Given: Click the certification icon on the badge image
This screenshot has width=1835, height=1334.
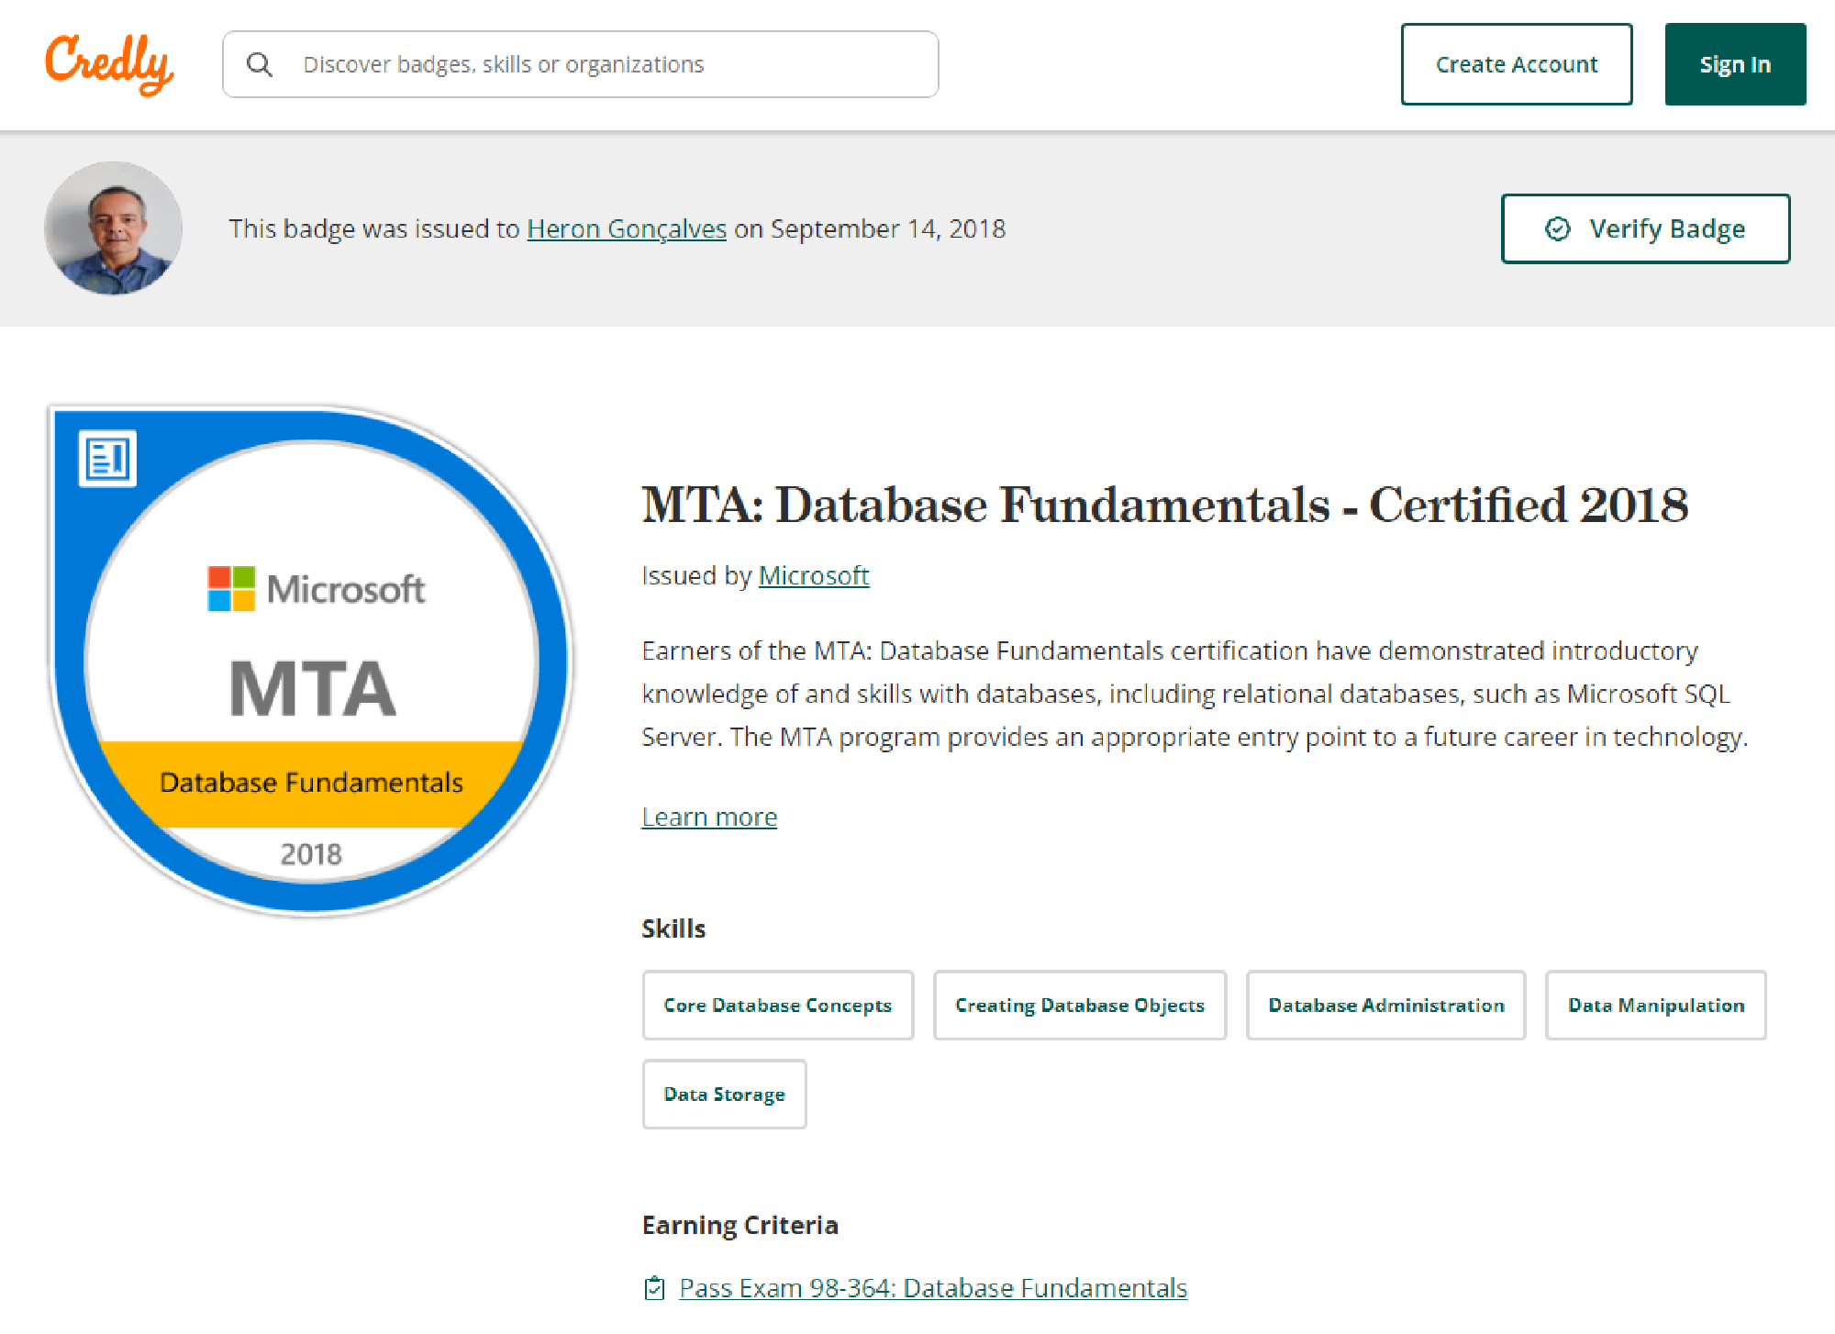Looking at the screenshot, I should coord(107,458).
